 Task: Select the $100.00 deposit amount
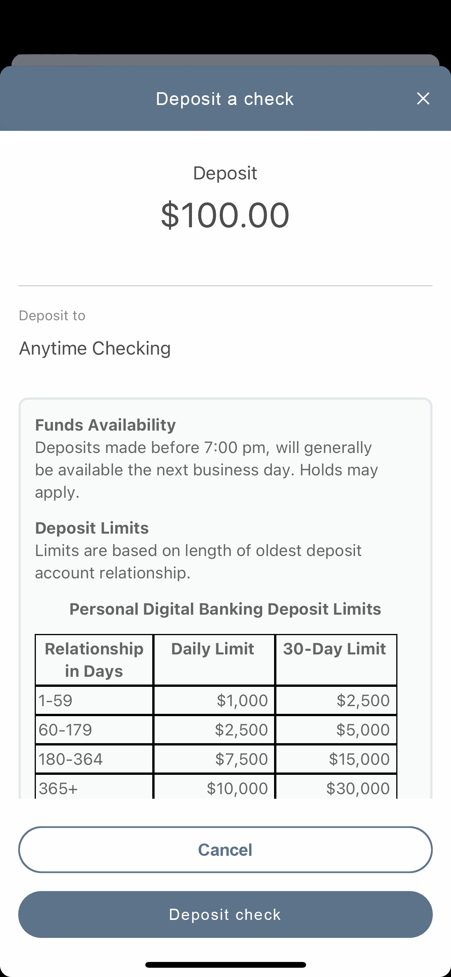click(x=225, y=215)
